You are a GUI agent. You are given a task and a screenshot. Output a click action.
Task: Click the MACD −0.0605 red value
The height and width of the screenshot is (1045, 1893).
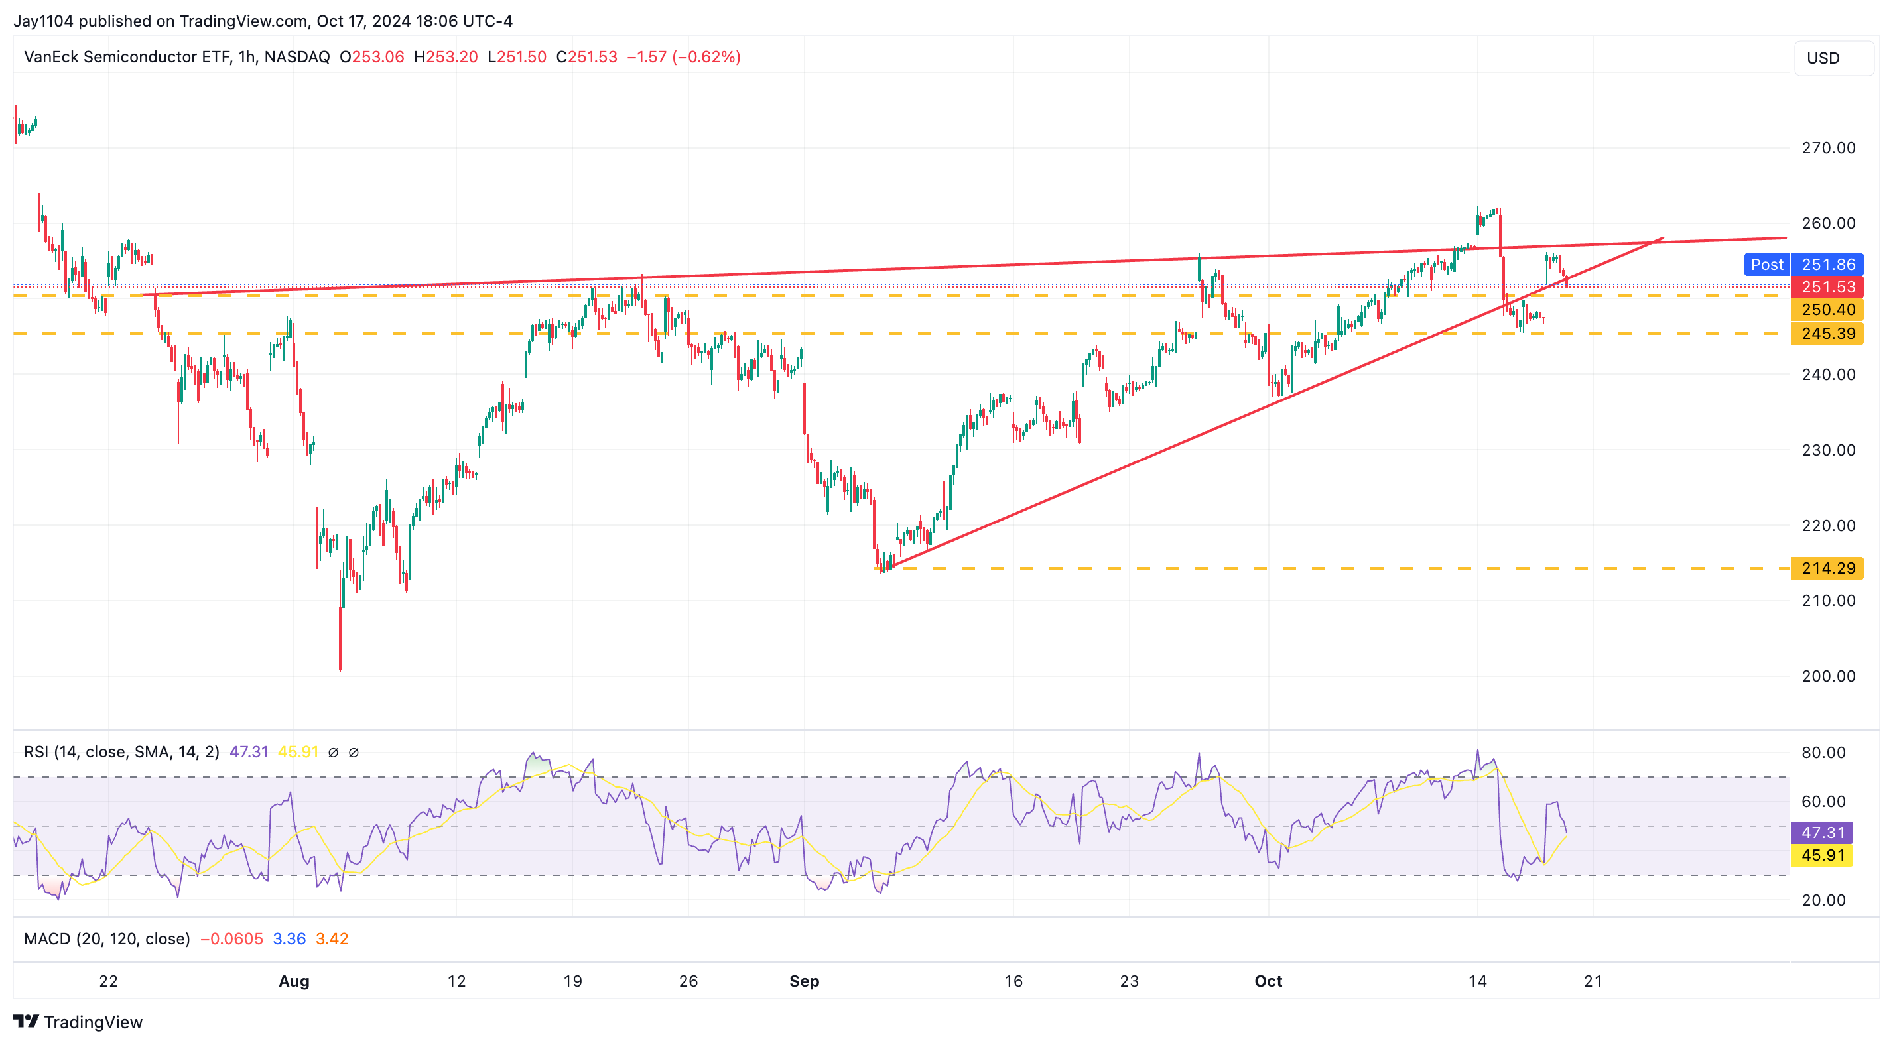(x=231, y=938)
